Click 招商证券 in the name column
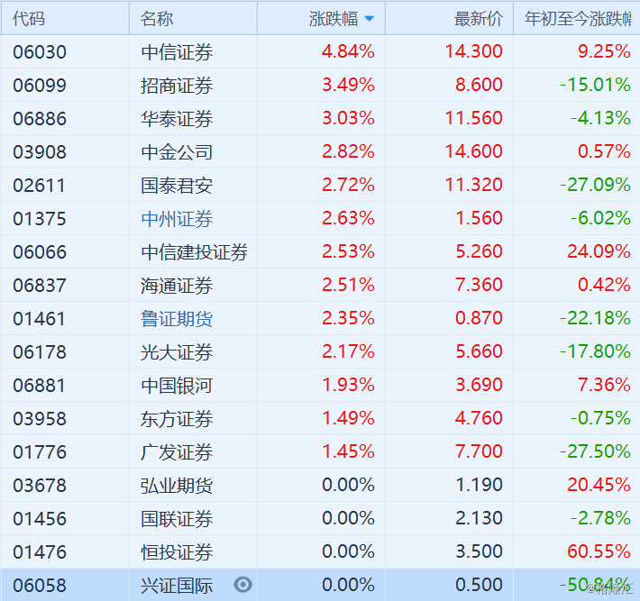 point(177,86)
